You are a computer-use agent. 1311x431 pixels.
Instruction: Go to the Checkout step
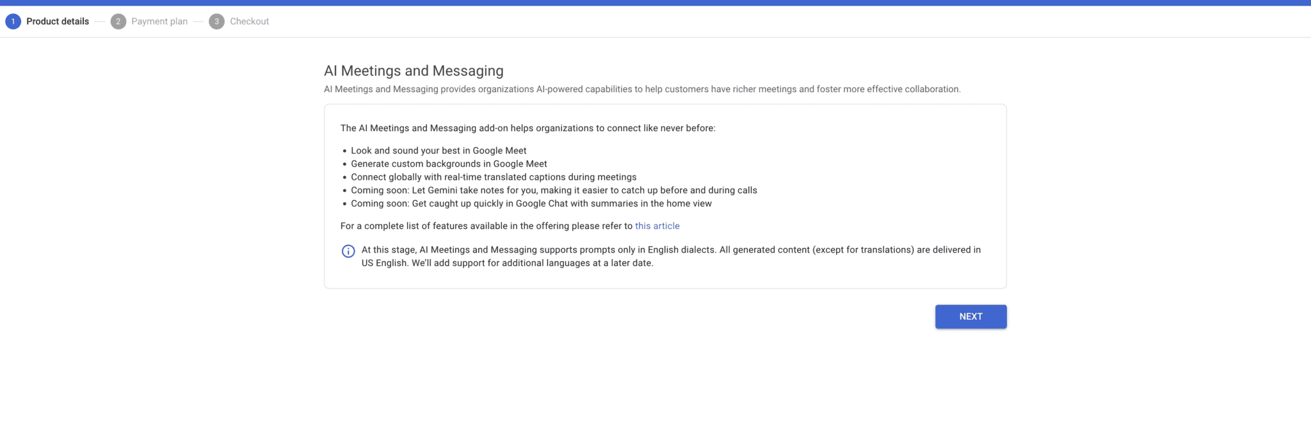coord(239,21)
